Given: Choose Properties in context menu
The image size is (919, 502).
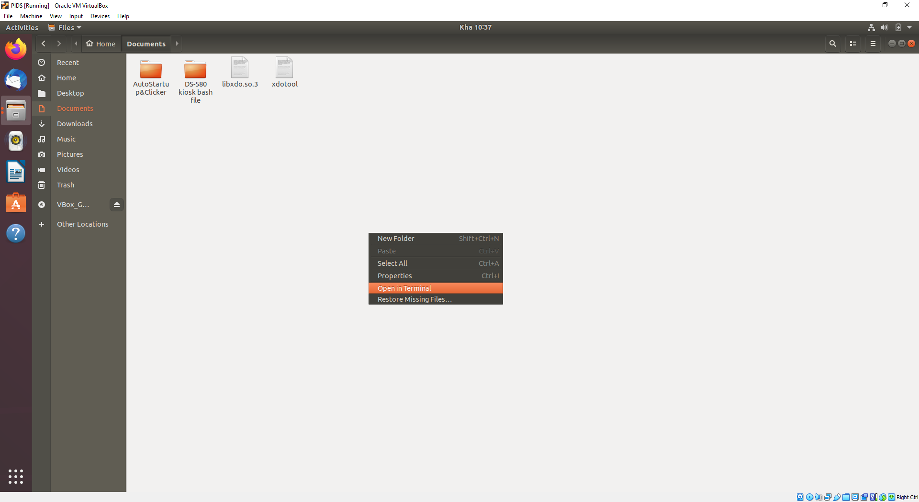Looking at the screenshot, I should pyautogui.click(x=436, y=276).
